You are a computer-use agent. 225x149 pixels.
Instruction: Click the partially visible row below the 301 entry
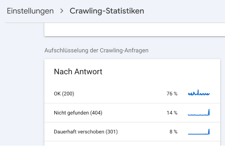pos(132,144)
